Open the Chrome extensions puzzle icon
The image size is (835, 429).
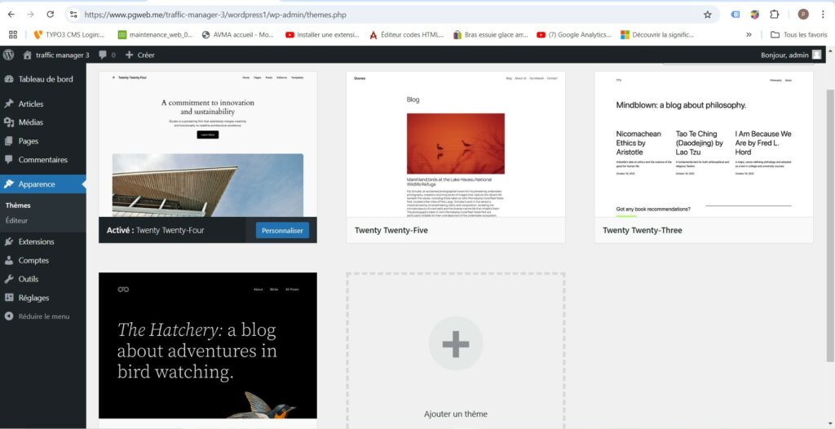click(x=775, y=15)
